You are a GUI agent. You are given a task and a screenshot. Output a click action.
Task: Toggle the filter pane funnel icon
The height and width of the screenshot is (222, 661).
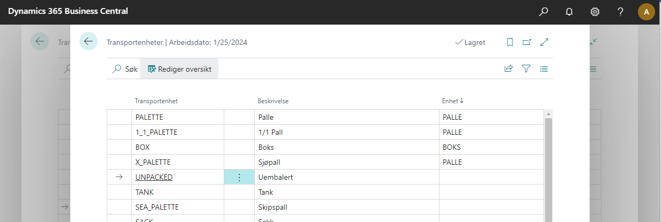pyautogui.click(x=526, y=68)
